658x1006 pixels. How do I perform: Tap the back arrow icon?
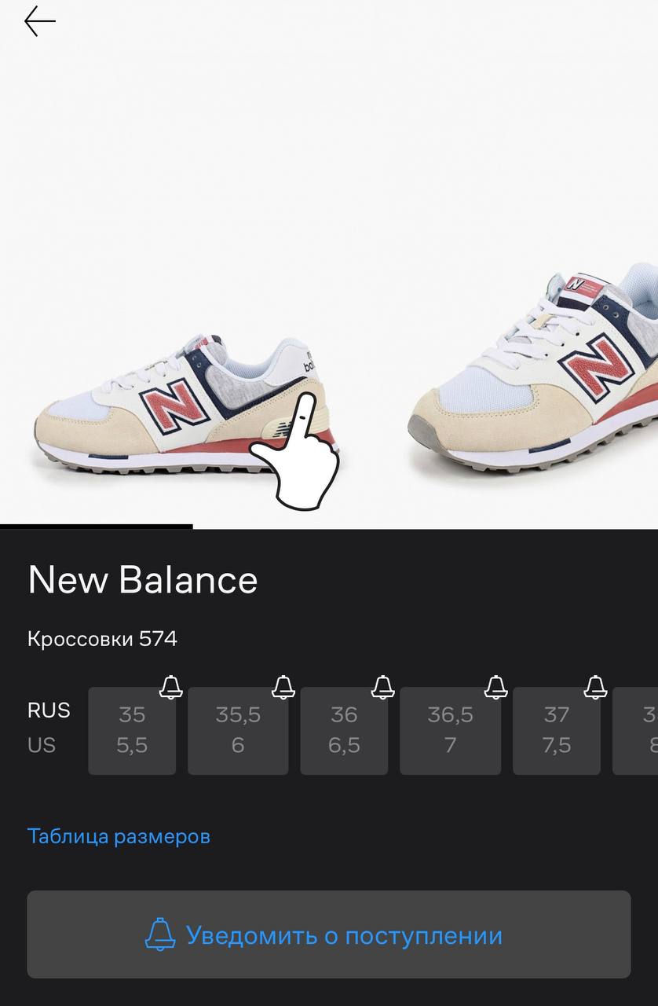pyautogui.click(x=40, y=21)
